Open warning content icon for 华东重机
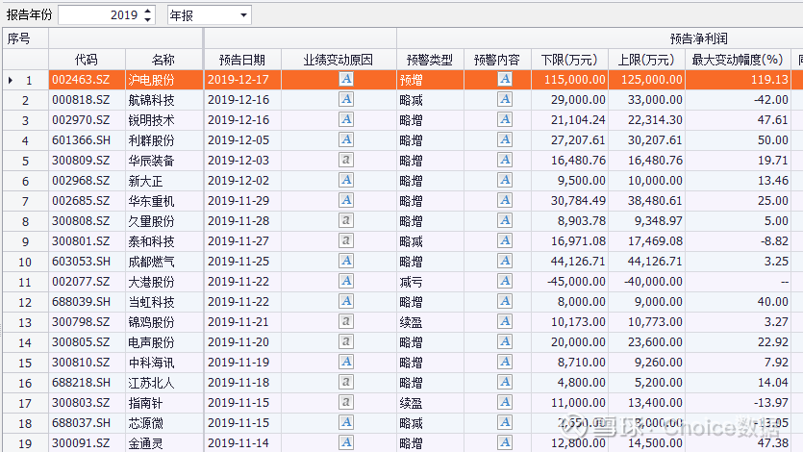 point(505,201)
